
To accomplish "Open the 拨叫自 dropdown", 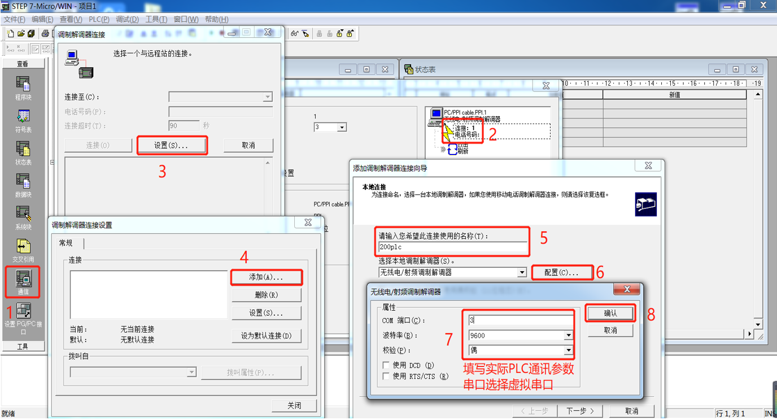I will [x=191, y=372].
